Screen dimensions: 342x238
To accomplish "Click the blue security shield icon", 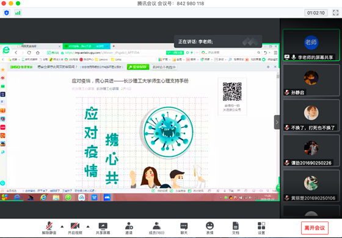I will click(x=7, y=13).
